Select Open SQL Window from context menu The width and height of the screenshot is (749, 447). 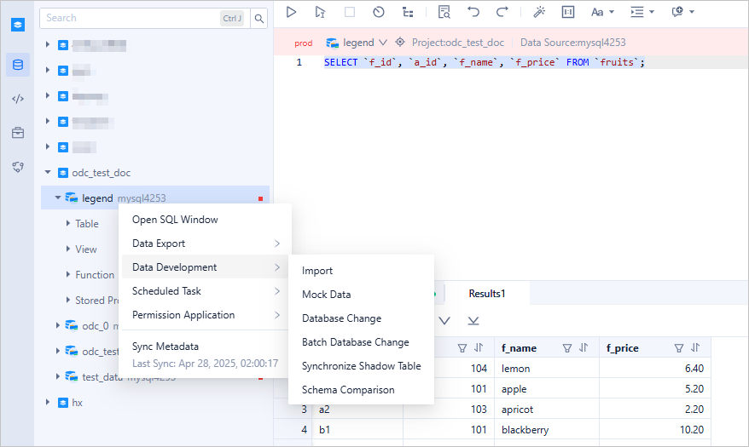[x=175, y=220]
